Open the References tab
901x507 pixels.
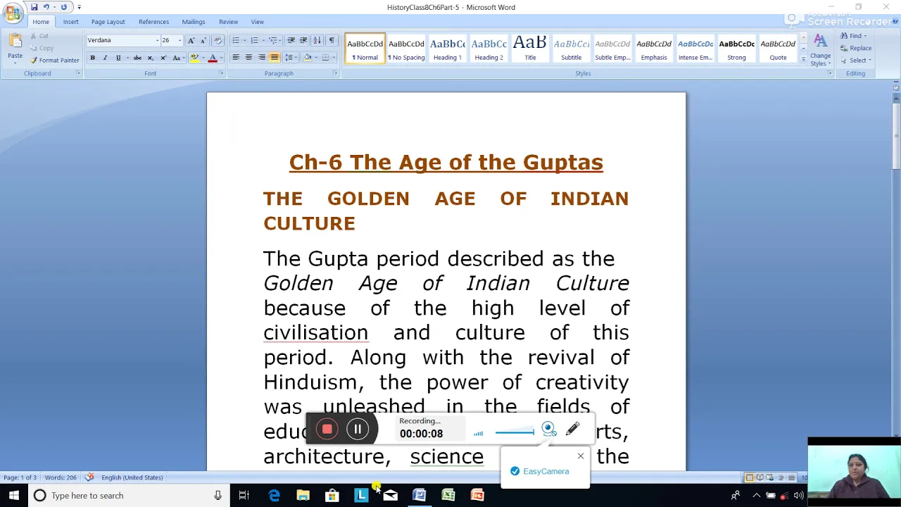pyautogui.click(x=153, y=22)
